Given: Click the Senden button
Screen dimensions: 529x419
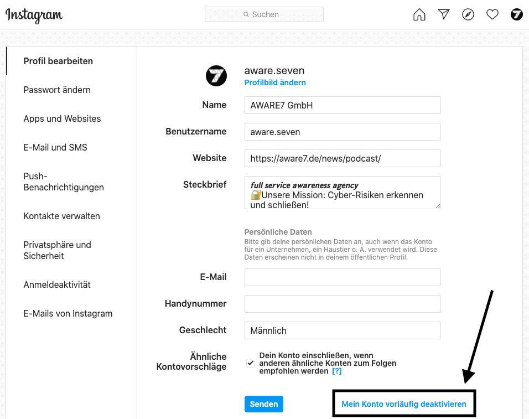Looking at the screenshot, I should click(x=263, y=404).
